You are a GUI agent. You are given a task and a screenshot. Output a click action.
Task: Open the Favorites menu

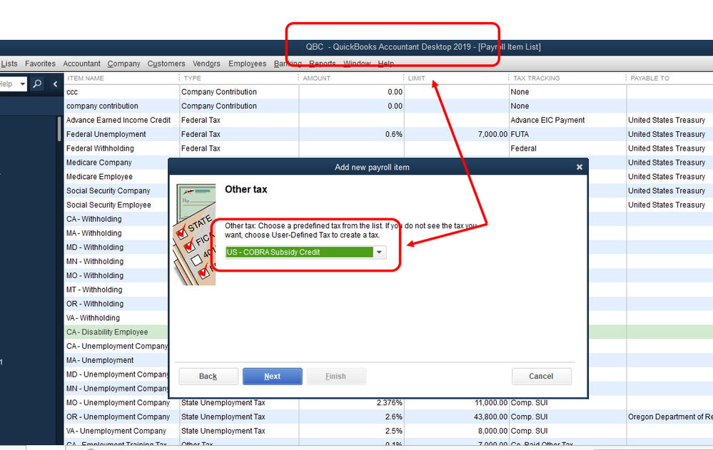pyautogui.click(x=40, y=63)
